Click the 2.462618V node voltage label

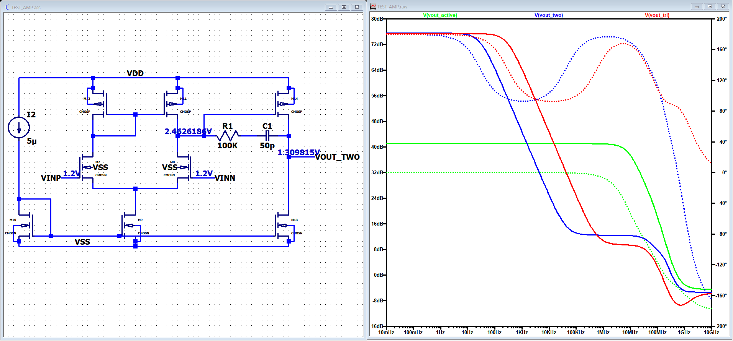click(188, 132)
